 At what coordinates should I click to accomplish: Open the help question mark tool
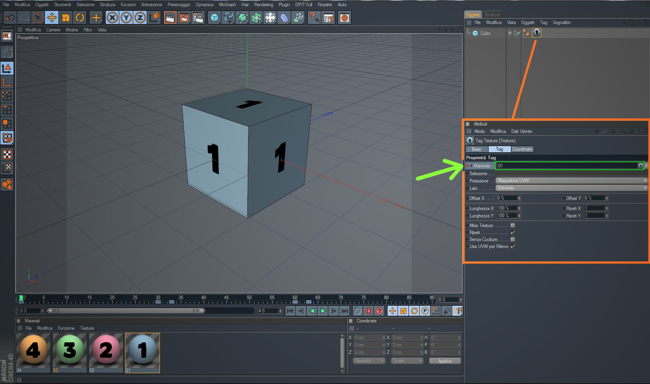[x=314, y=18]
